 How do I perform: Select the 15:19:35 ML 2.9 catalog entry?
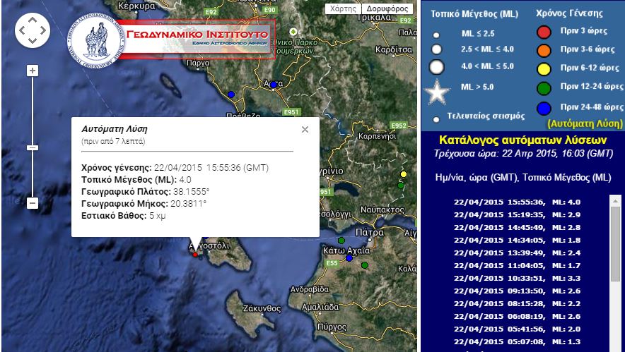tap(517, 214)
